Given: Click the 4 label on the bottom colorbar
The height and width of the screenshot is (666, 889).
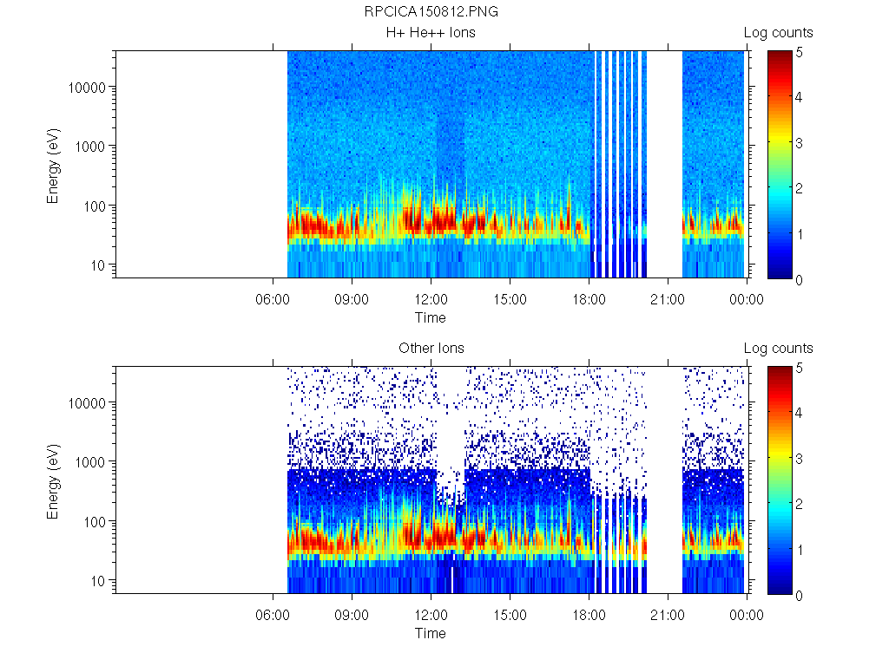Looking at the screenshot, I should pyautogui.click(x=799, y=413).
